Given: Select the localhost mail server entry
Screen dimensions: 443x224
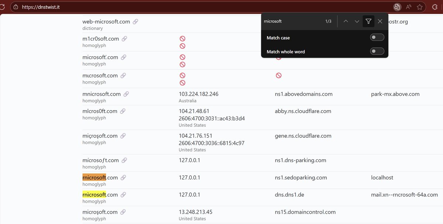Looking at the screenshot, I should pyautogui.click(x=382, y=178).
